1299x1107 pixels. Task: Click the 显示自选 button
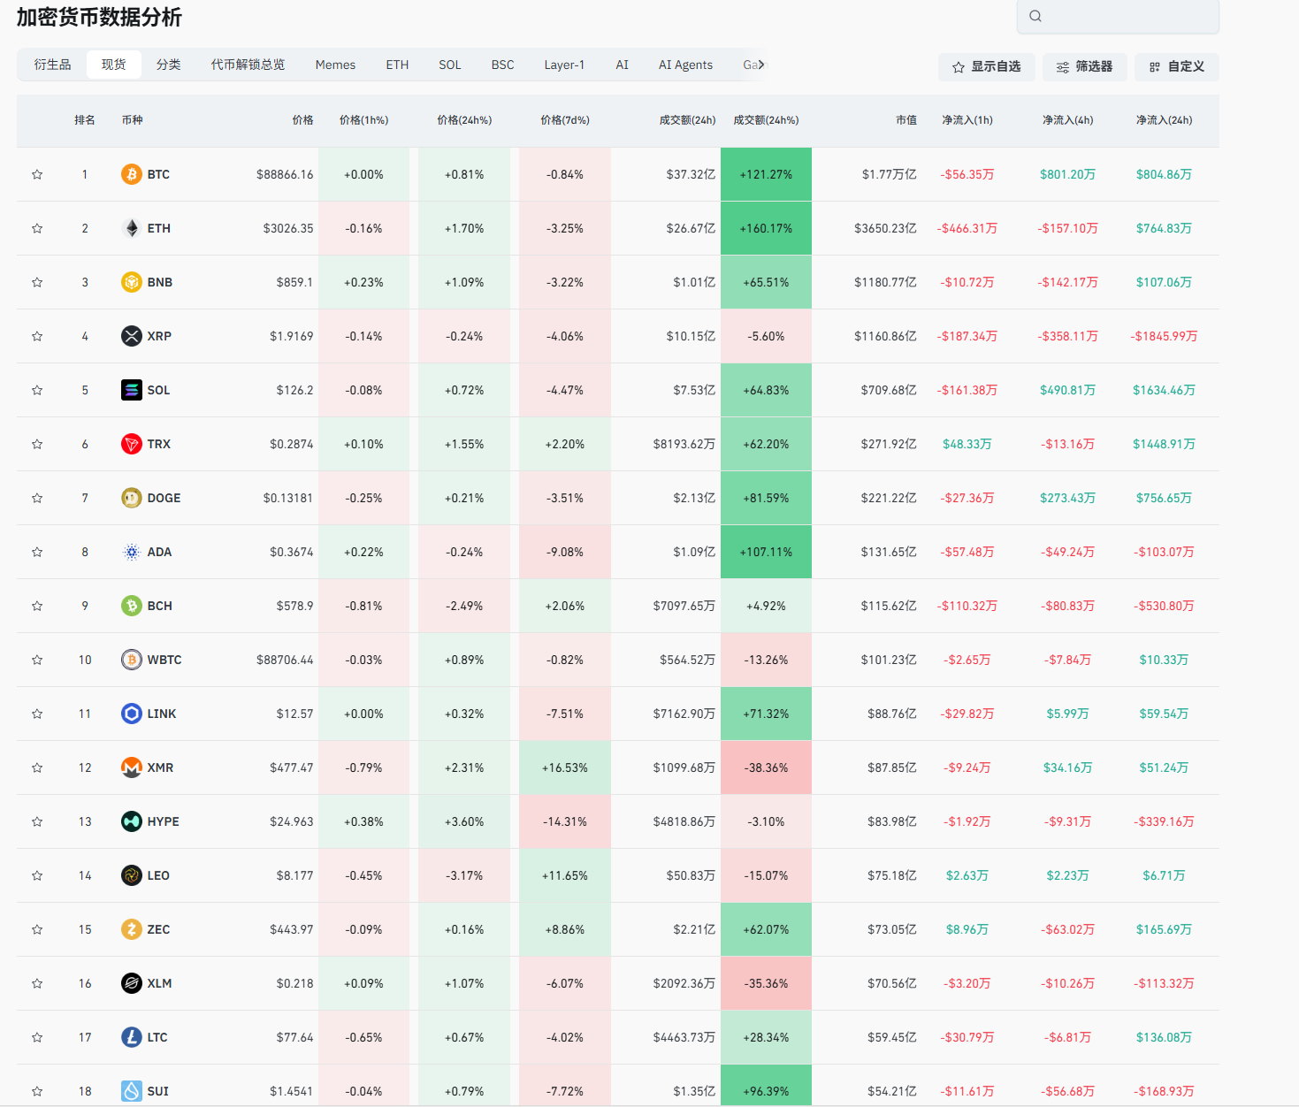pos(986,66)
